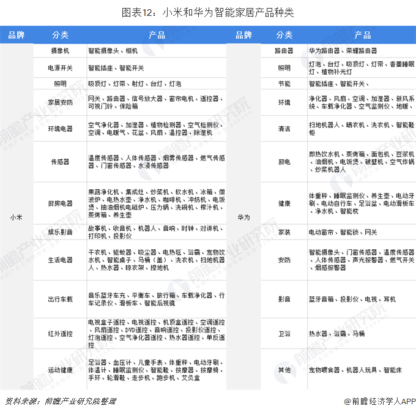416x414 pixels.
Task: Click the 厨电 category cell
Action: coord(284,162)
